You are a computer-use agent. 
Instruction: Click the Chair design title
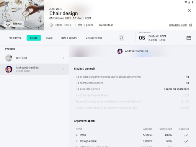64,13
